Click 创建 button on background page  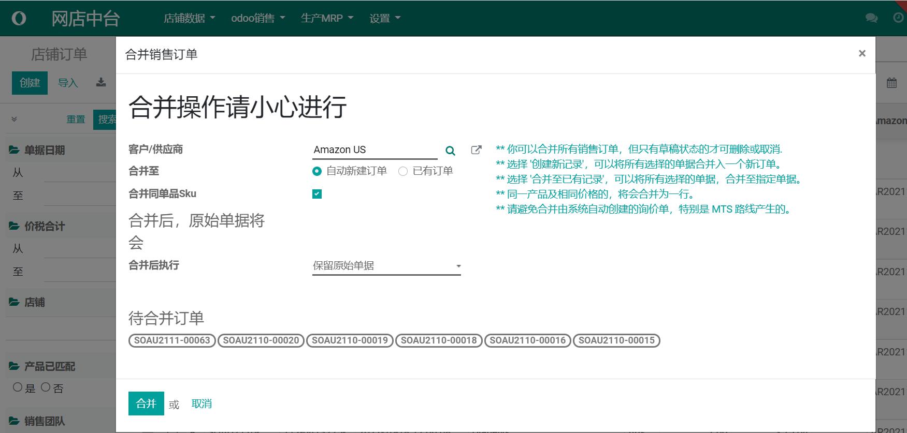click(30, 83)
